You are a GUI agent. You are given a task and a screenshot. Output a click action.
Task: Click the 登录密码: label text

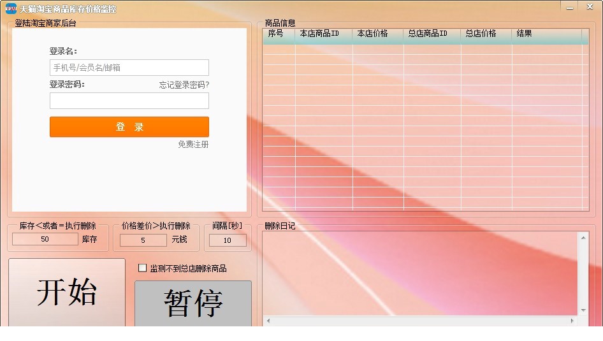(67, 85)
